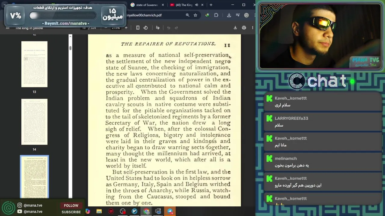Click the webcam video feed
Screen dimensions: 385x216
pyautogui.click(x=320, y=37)
